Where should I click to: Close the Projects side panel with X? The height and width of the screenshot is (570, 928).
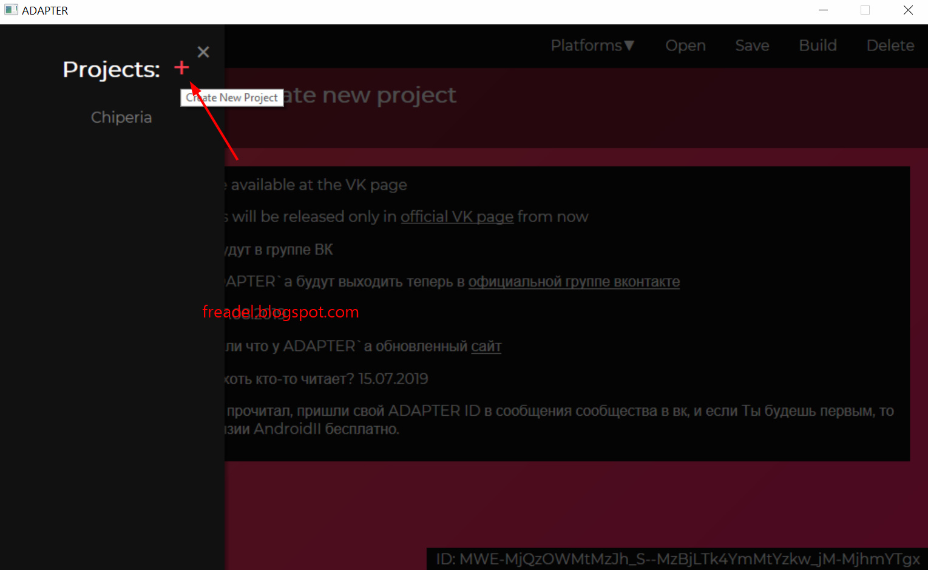pos(203,52)
